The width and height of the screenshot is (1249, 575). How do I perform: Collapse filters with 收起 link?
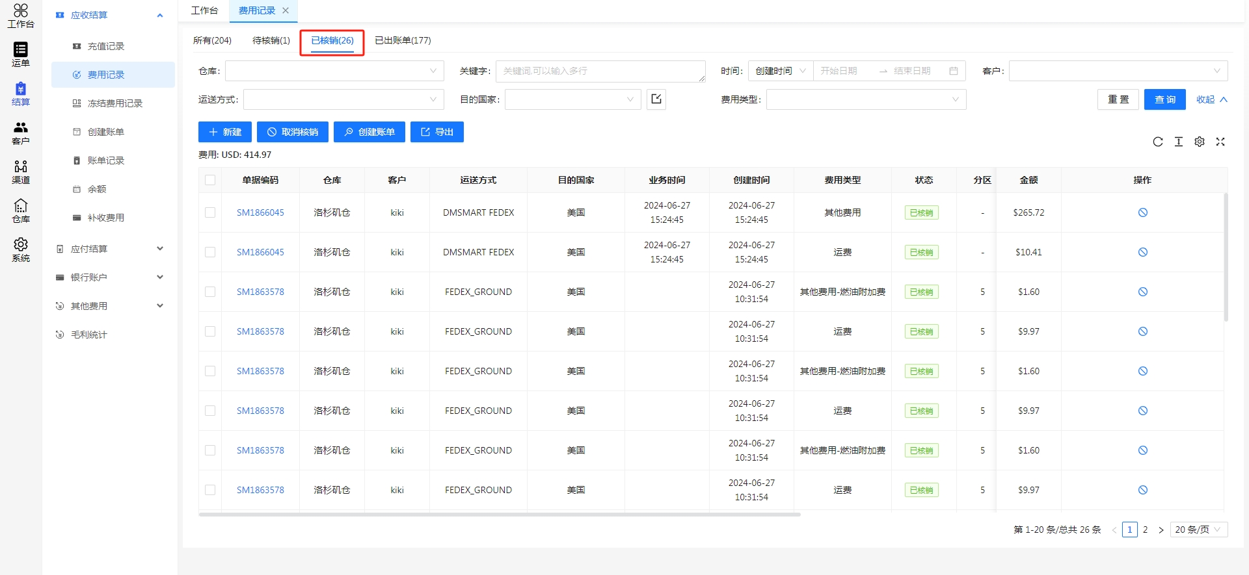[x=1212, y=99]
